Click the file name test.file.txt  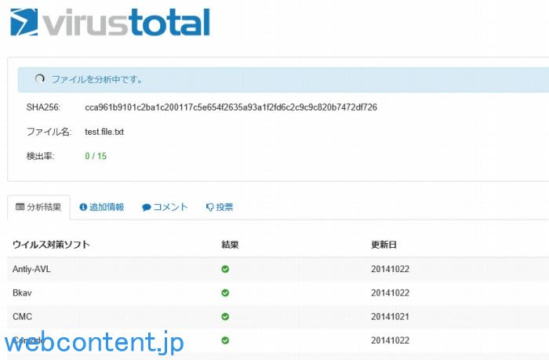coord(104,132)
